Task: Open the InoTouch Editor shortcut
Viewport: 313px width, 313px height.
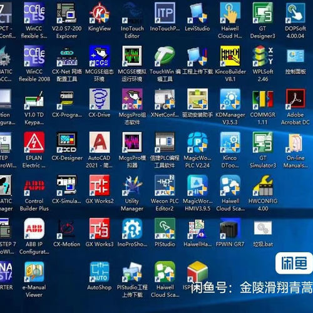Action: [132, 13]
